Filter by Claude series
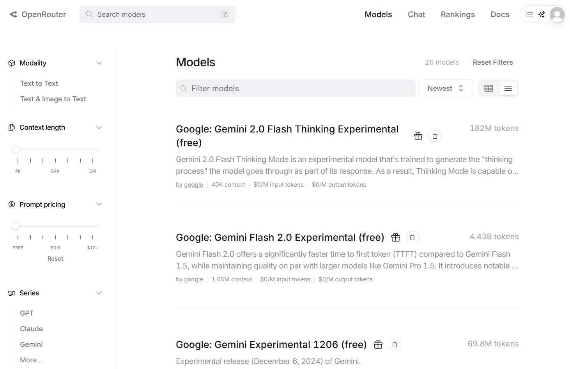Viewport: 570px width, 369px height. coord(32,329)
